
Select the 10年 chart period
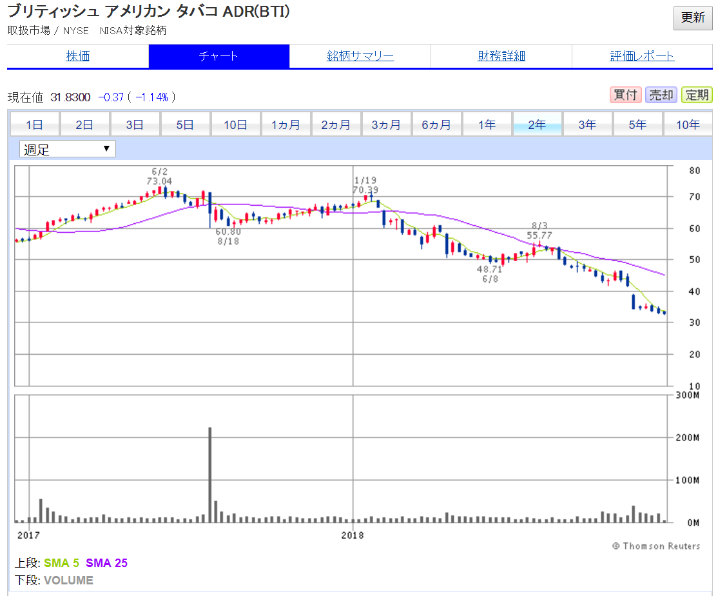pyautogui.click(x=688, y=124)
